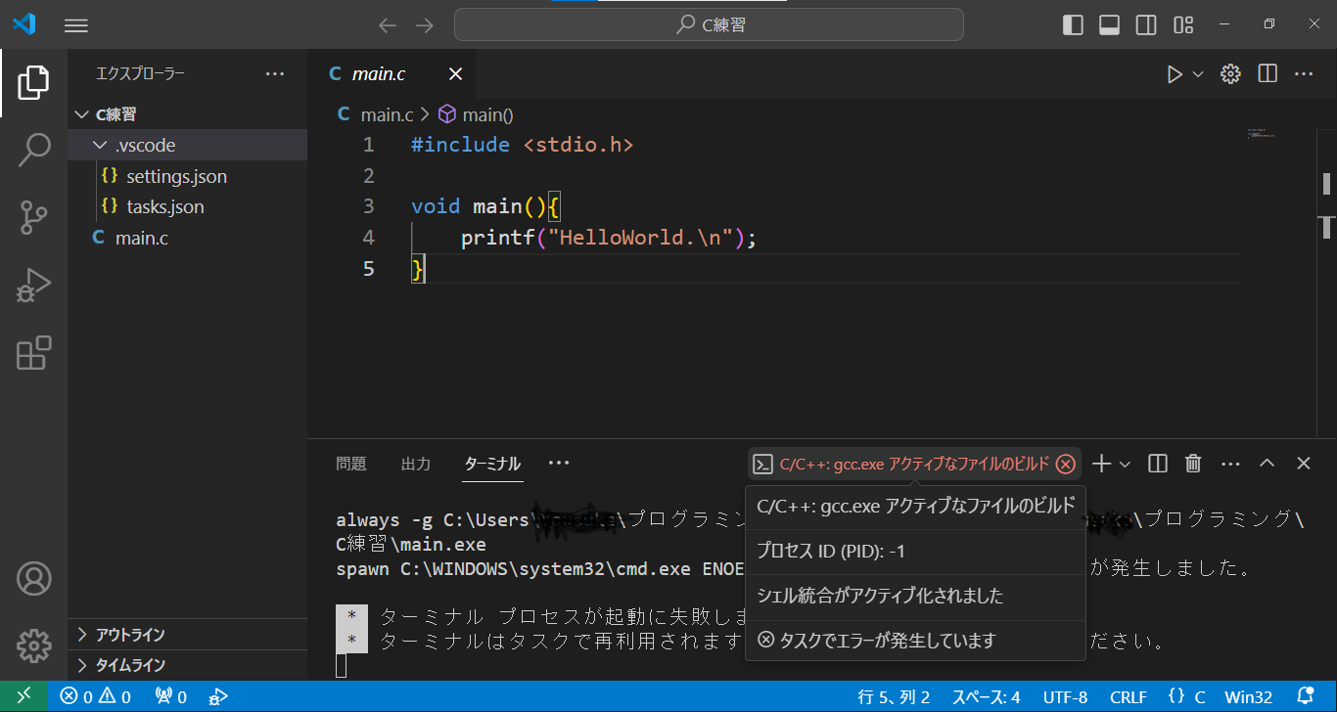Viewport: 1337px width, 712px height.
Task: Toggle the Primary Side Bar visibility
Action: click(1073, 24)
